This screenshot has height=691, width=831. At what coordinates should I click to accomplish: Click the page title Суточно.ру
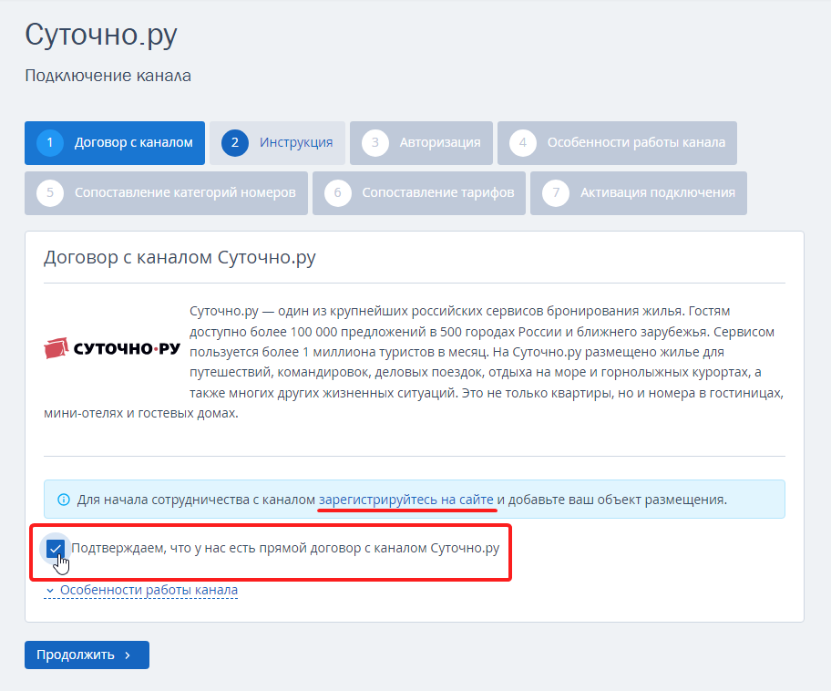coord(101,35)
